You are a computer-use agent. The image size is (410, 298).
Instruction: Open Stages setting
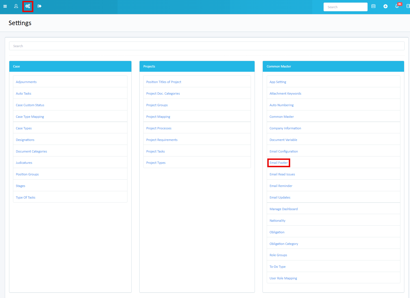click(x=20, y=186)
